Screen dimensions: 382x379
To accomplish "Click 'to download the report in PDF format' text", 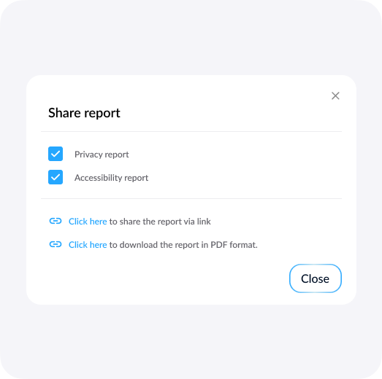I will pyautogui.click(x=183, y=245).
